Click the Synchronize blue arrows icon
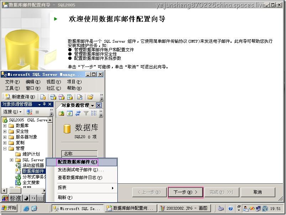The image size is (286, 215). 78,113
